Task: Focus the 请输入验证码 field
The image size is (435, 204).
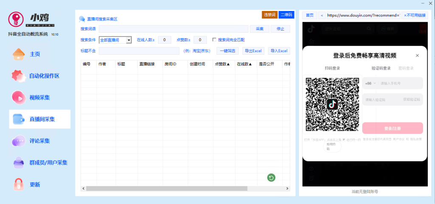Action: 382,99
